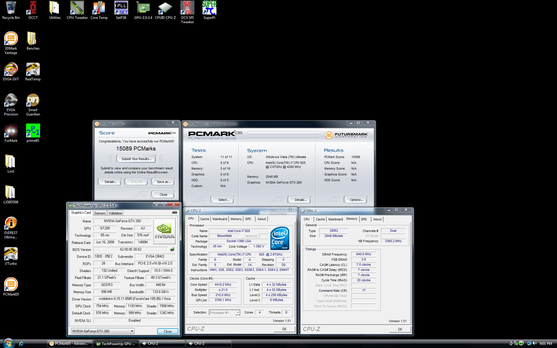The width and height of the screenshot is (557, 348).
Task: Launch CPUID CPU-Z shortcut
Action: 165,10
